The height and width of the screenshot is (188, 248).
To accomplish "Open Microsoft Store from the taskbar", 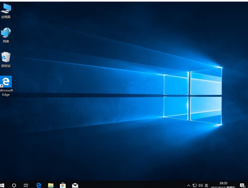I will click(x=63, y=185).
